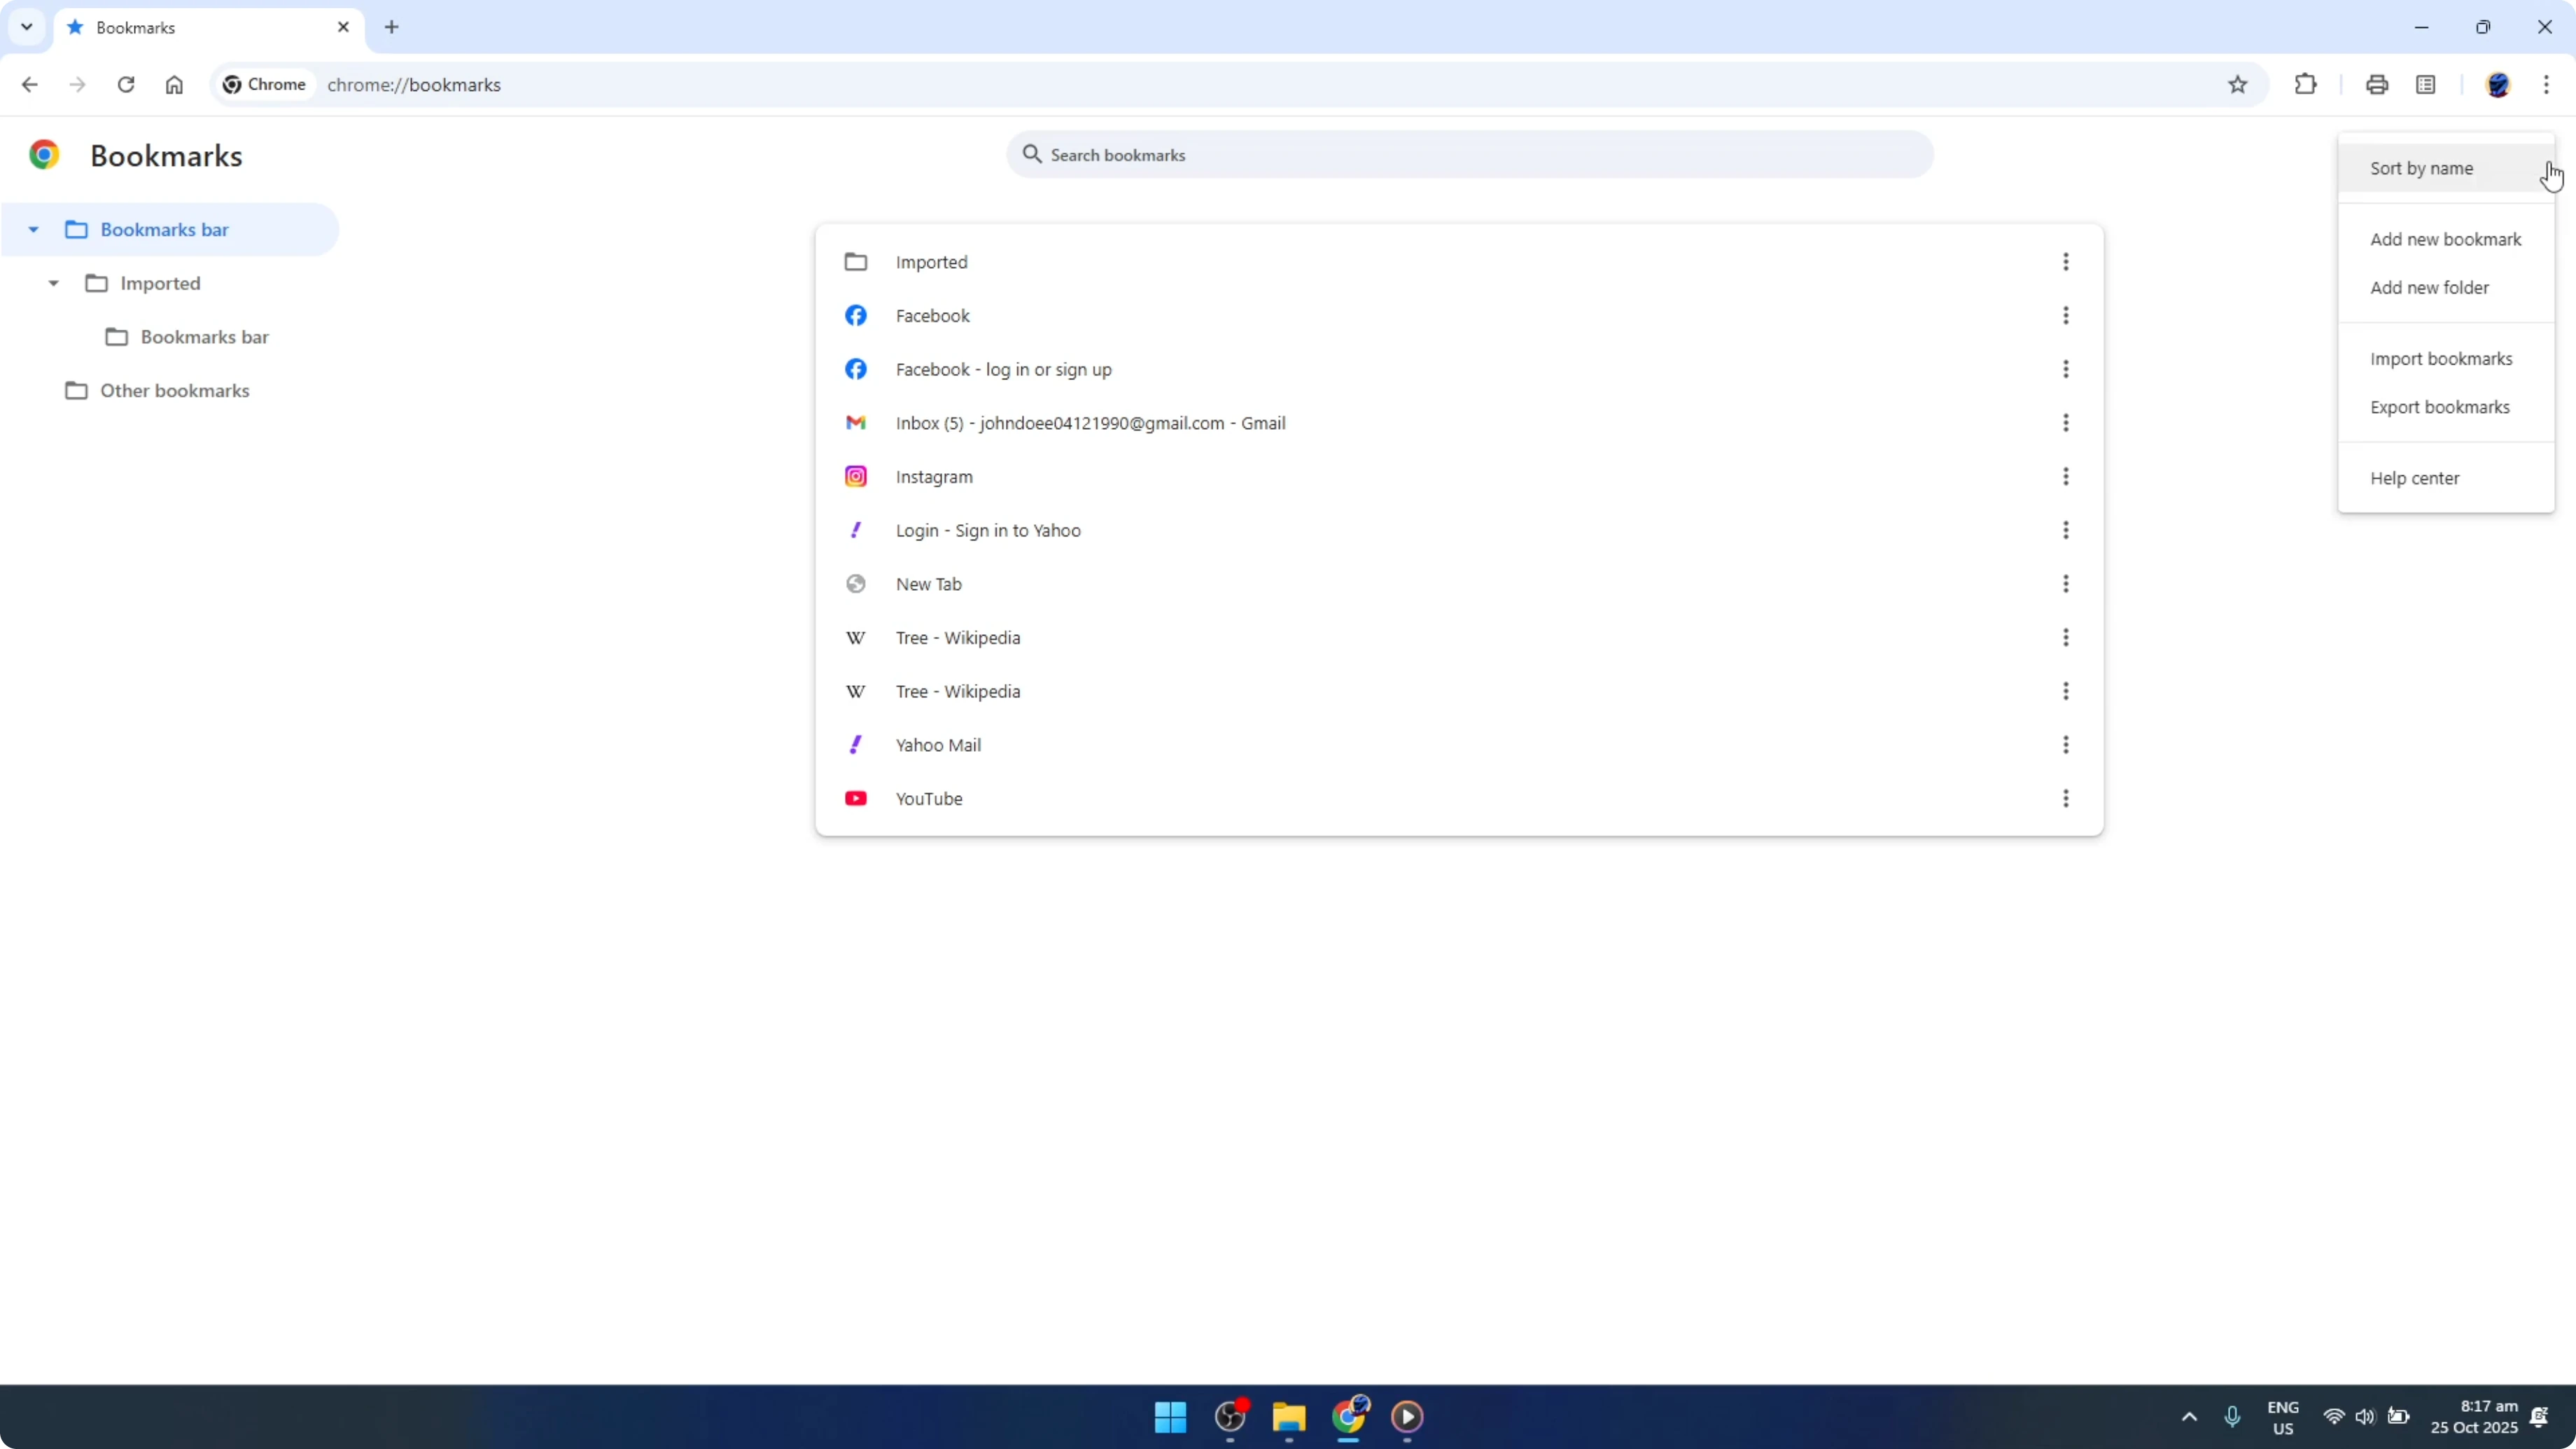Open the Extensions puzzle icon
This screenshot has width=2576, height=1449.
click(x=2305, y=85)
